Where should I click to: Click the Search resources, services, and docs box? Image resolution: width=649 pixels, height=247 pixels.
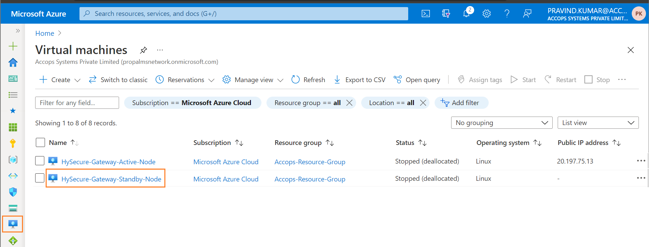[x=244, y=14]
